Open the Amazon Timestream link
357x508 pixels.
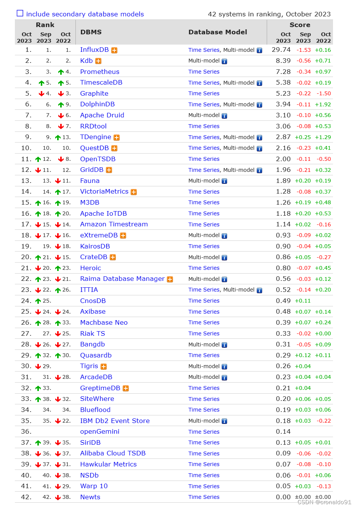114,224
